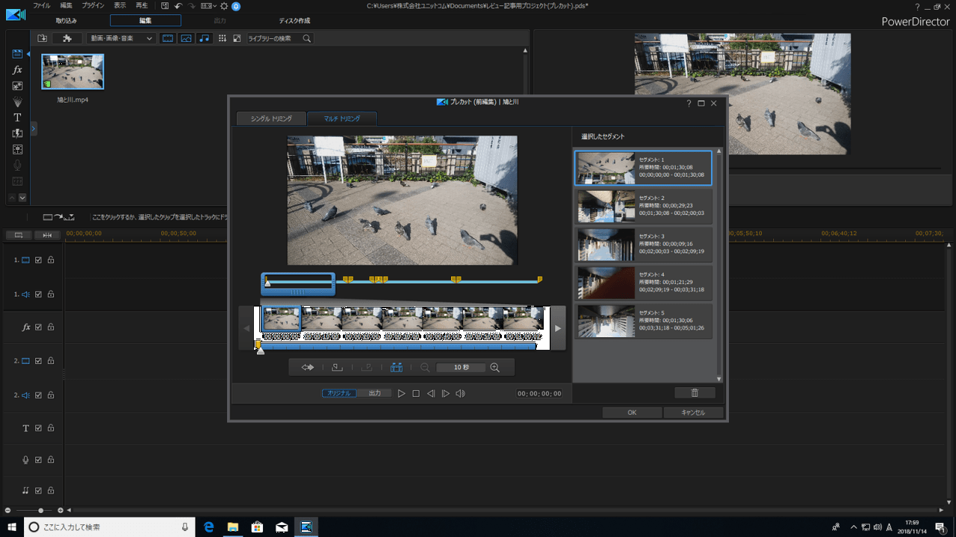Open aspect ratio 16:9 dropdown in top toolbar
Image resolution: width=956 pixels, height=537 pixels.
pos(209,6)
